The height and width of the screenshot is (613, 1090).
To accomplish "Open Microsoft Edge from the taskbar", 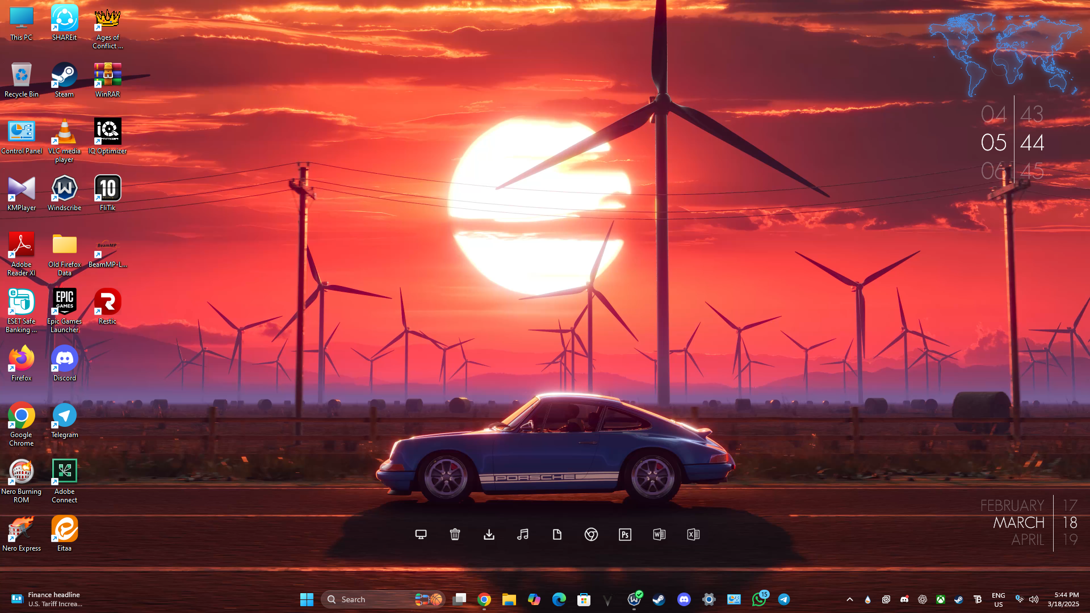I will pos(559,599).
